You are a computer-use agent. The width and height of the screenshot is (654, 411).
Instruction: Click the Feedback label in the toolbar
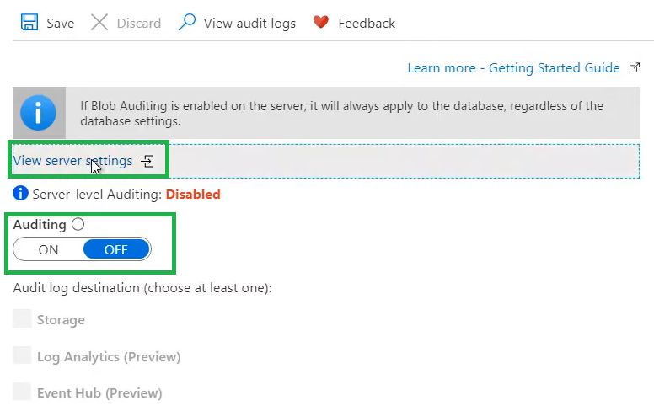367,24
